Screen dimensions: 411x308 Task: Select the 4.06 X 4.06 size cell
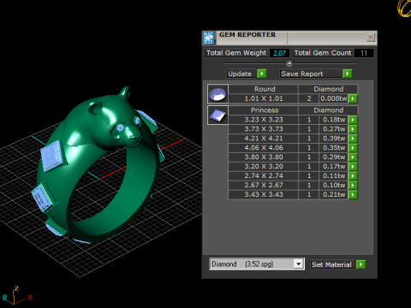click(264, 148)
